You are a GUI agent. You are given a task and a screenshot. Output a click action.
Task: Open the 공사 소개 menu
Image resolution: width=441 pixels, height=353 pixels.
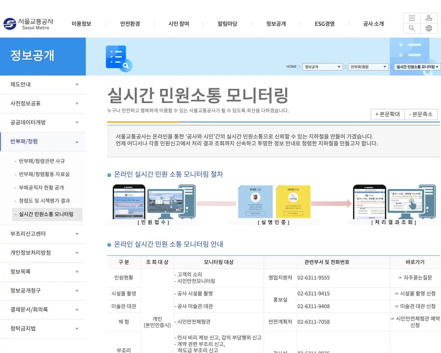click(x=373, y=24)
